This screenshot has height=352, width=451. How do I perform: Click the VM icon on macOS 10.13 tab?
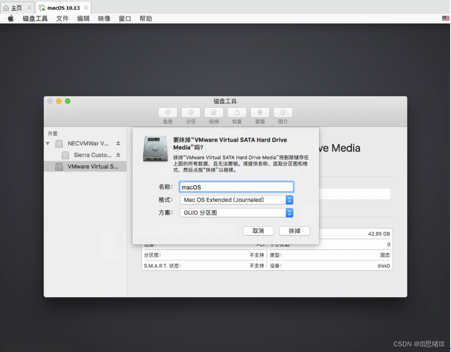click(42, 8)
